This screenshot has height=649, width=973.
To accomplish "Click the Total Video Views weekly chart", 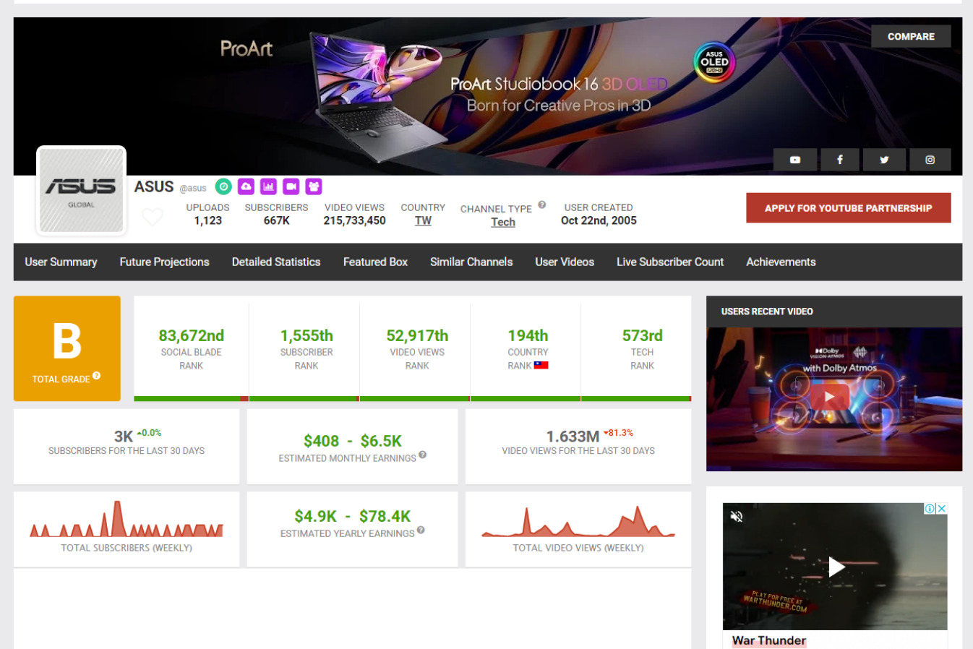I will pos(578,521).
